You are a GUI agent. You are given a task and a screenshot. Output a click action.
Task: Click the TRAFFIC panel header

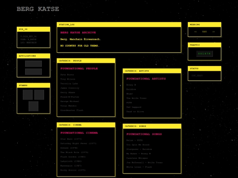(x=205, y=45)
